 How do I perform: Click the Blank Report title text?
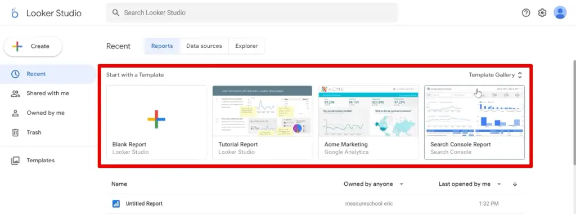click(x=129, y=145)
